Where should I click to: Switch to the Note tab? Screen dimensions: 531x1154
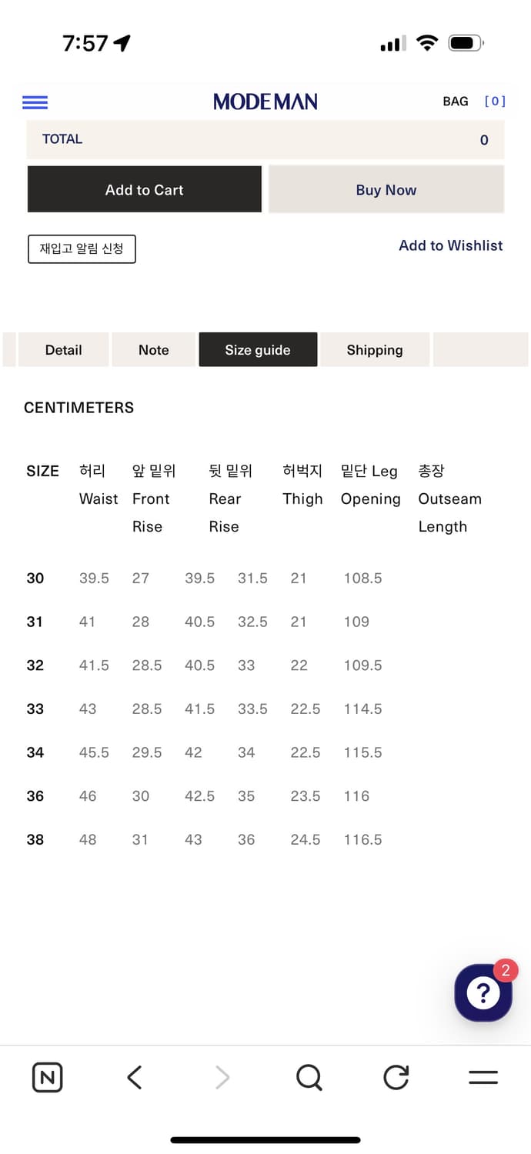point(154,350)
